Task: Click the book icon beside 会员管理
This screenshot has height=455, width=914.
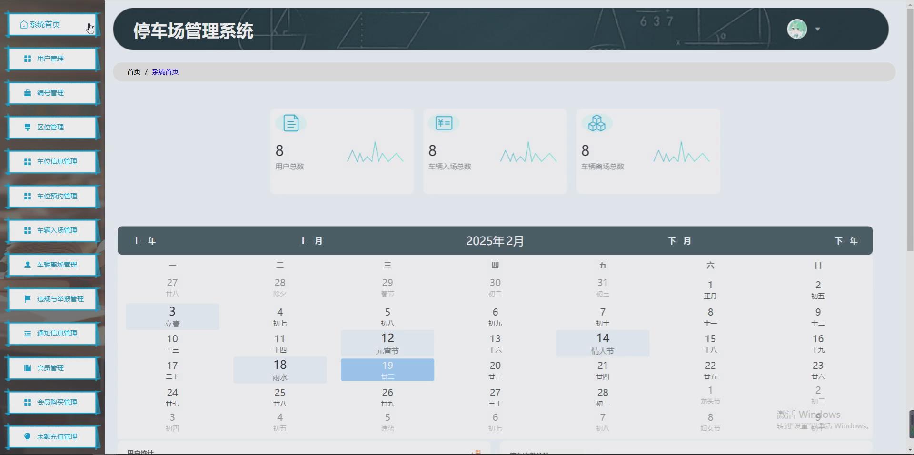Action: pos(28,368)
